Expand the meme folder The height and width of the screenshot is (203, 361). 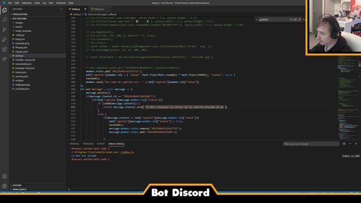[19, 27]
